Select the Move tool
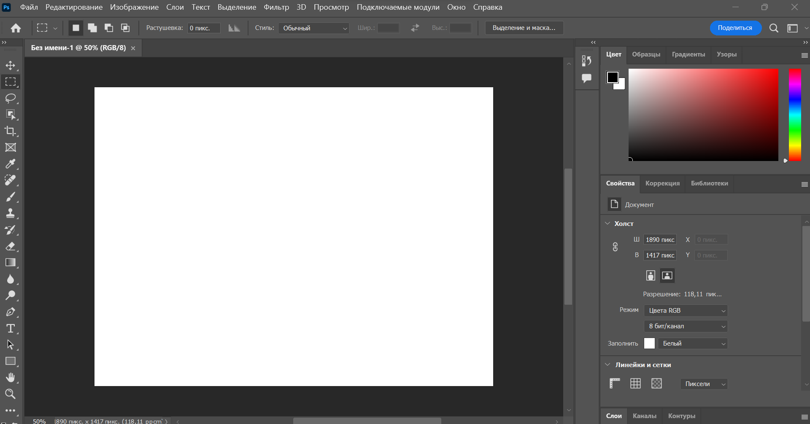The height and width of the screenshot is (424, 810). 11,66
